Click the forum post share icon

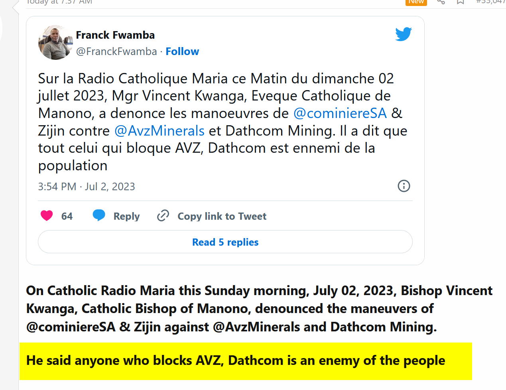click(x=441, y=2)
